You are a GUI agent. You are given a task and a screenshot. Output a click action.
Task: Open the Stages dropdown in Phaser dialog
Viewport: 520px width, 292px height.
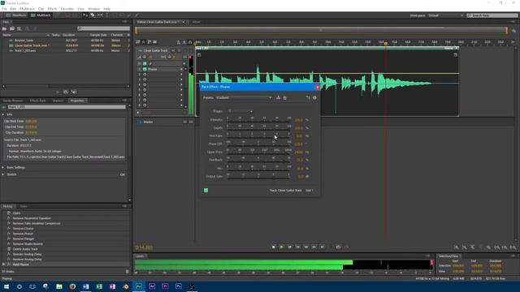[240, 111]
